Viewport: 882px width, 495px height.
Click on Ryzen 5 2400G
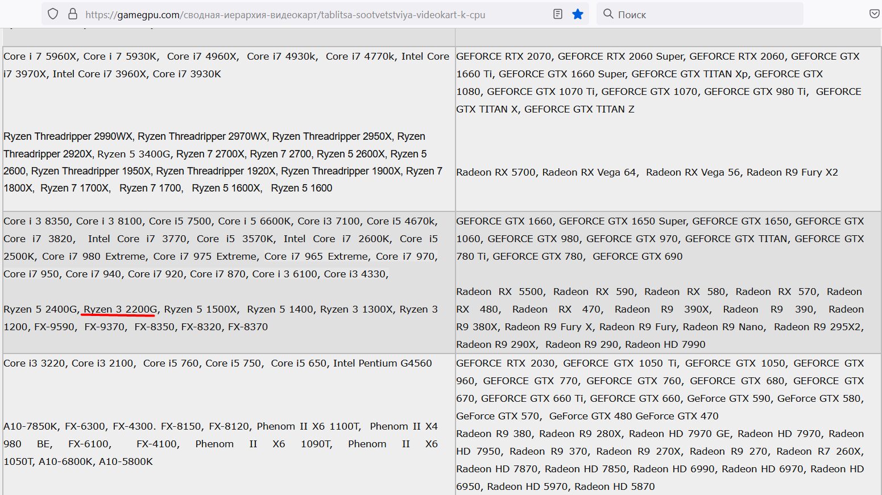[x=40, y=309]
